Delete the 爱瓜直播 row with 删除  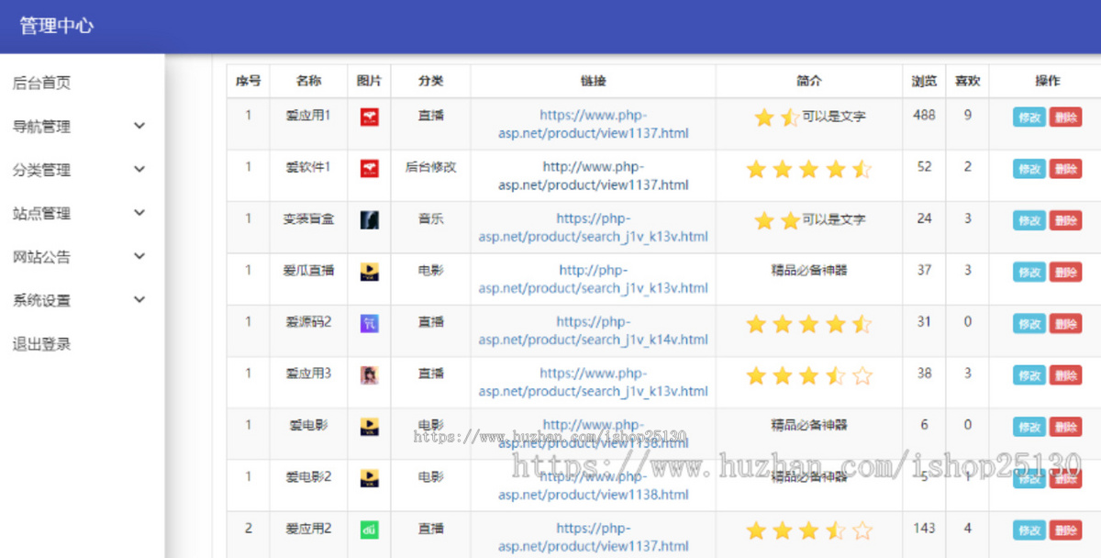point(1065,273)
